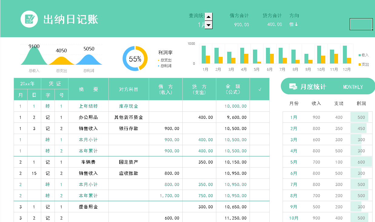The height and width of the screenshot is (222, 375).
Task: Click the orange 支出 legend marker in bar chart
Action: pos(360,64)
